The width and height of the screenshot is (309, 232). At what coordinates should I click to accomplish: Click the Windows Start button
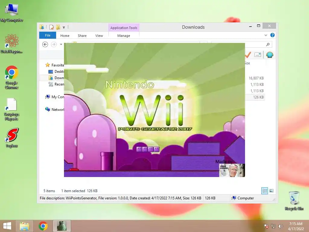click(7, 226)
